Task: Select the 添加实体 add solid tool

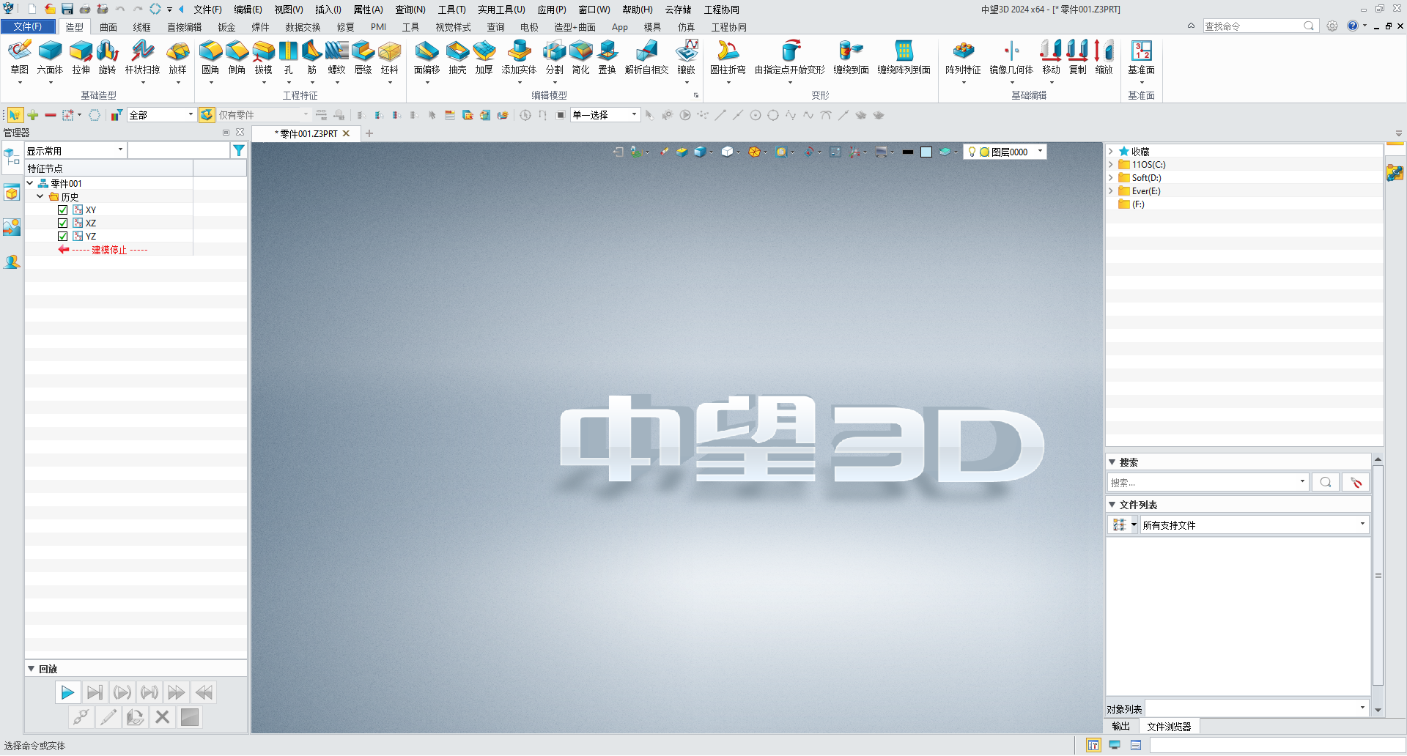Action: pos(519,57)
